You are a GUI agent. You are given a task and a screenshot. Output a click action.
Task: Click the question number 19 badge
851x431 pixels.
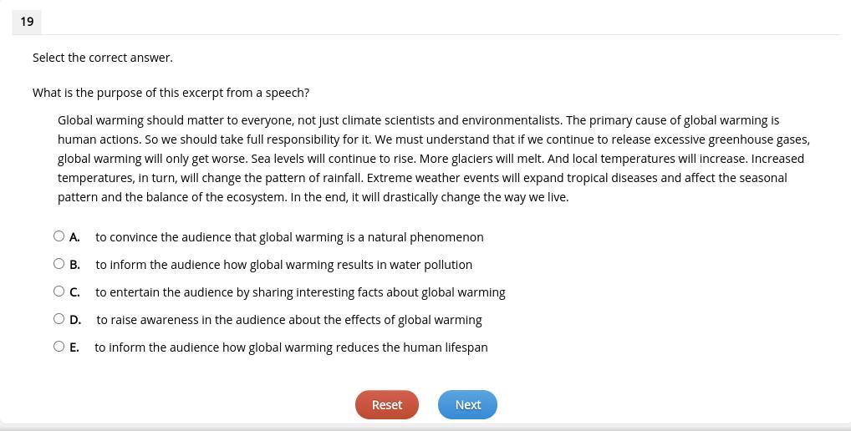pos(27,22)
